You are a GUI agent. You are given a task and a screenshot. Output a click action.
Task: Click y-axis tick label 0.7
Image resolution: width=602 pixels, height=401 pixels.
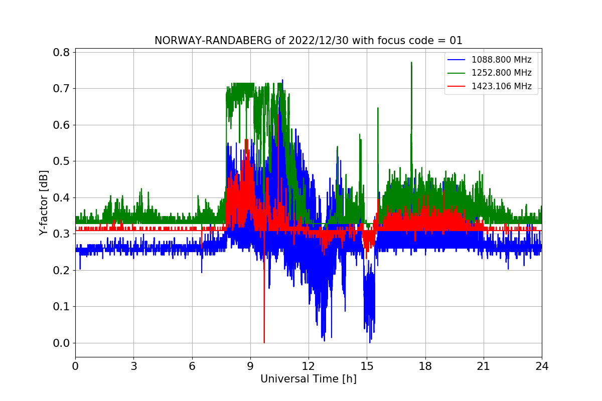coord(61,89)
